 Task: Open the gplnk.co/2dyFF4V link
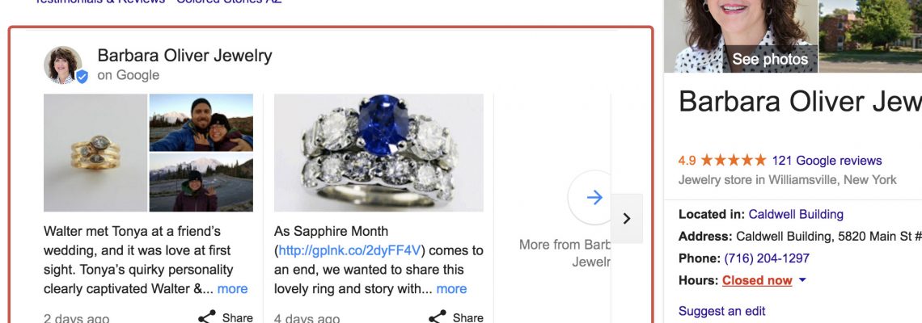coord(350,250)
